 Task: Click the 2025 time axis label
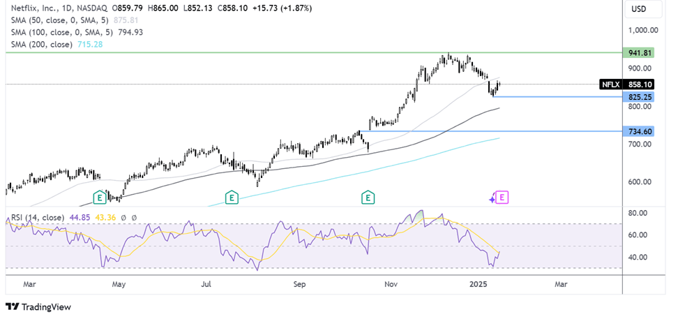[479, 284]
